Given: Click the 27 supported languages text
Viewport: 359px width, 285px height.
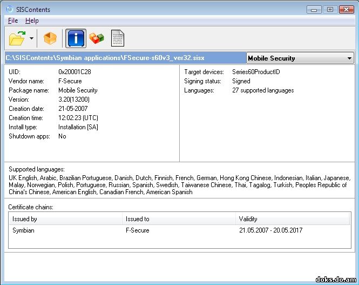Looking at the screenshot, I should pos(263,90).
